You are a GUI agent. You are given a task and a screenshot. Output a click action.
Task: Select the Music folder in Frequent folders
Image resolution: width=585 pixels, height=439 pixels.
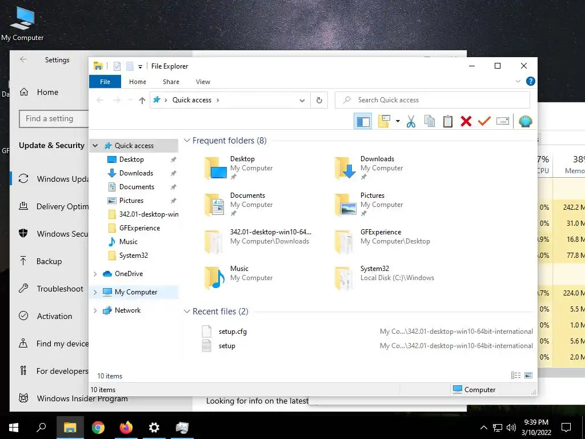click(x=239, y=277)
